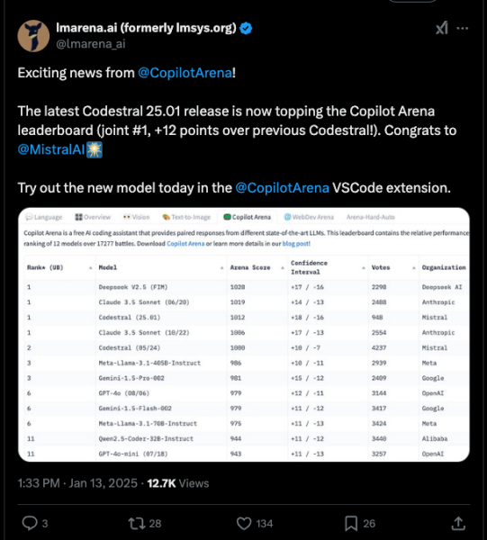Click the repost arrows icon
487x540 pixels.
coord(137,524)
